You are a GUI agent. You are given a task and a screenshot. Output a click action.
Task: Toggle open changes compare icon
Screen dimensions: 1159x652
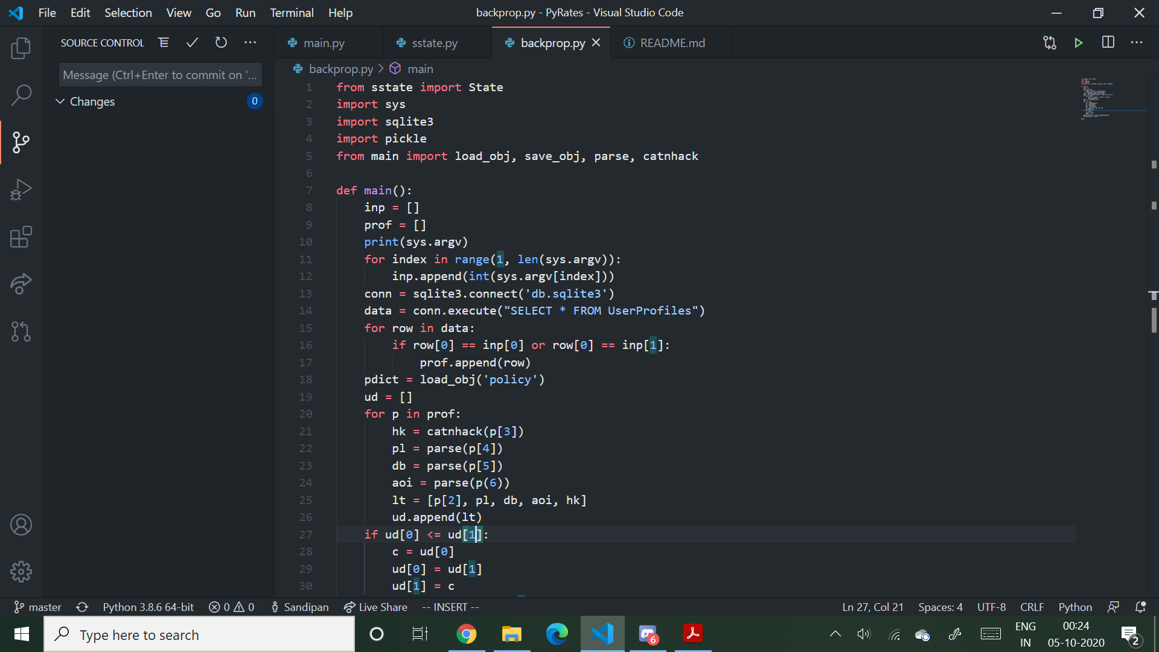click(1050, 43)
